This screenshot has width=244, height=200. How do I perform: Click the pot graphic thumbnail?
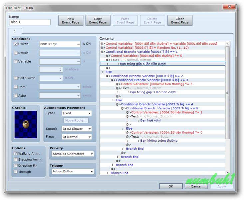point(26,124)
